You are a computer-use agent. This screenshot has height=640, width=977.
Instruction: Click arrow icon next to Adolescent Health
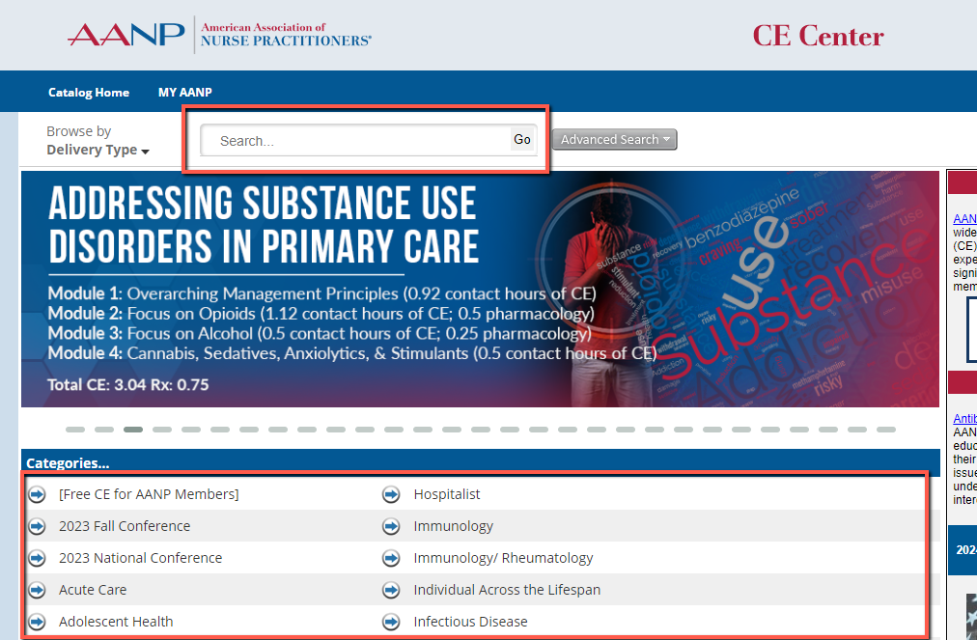click(37, 622)
